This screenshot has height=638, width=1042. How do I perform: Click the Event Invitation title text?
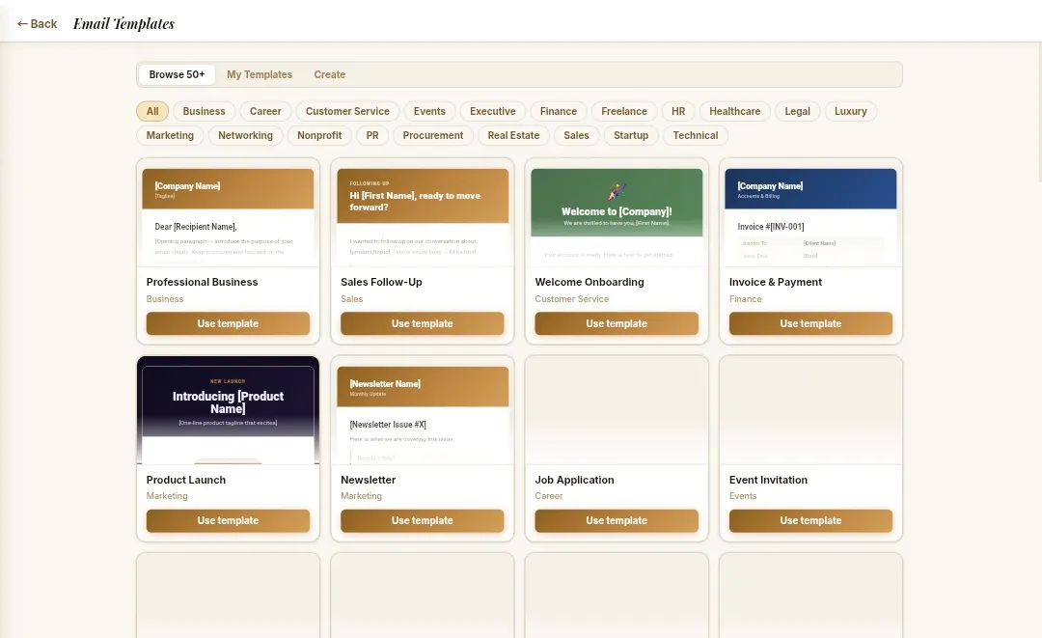click(768, 480)
